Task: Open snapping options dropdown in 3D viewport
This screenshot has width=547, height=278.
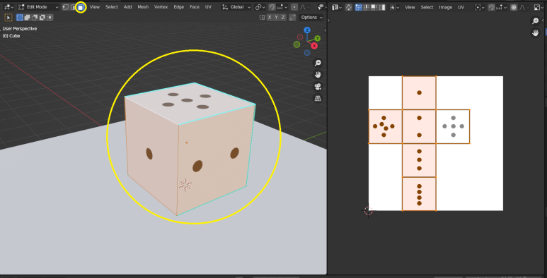Action: pos(282,7)
